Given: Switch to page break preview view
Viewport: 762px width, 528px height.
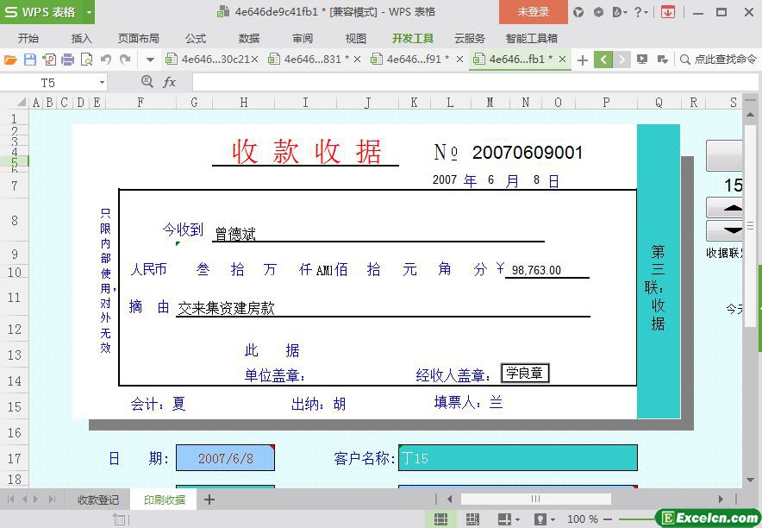Looking at the screenshot, I should point(472,519).
